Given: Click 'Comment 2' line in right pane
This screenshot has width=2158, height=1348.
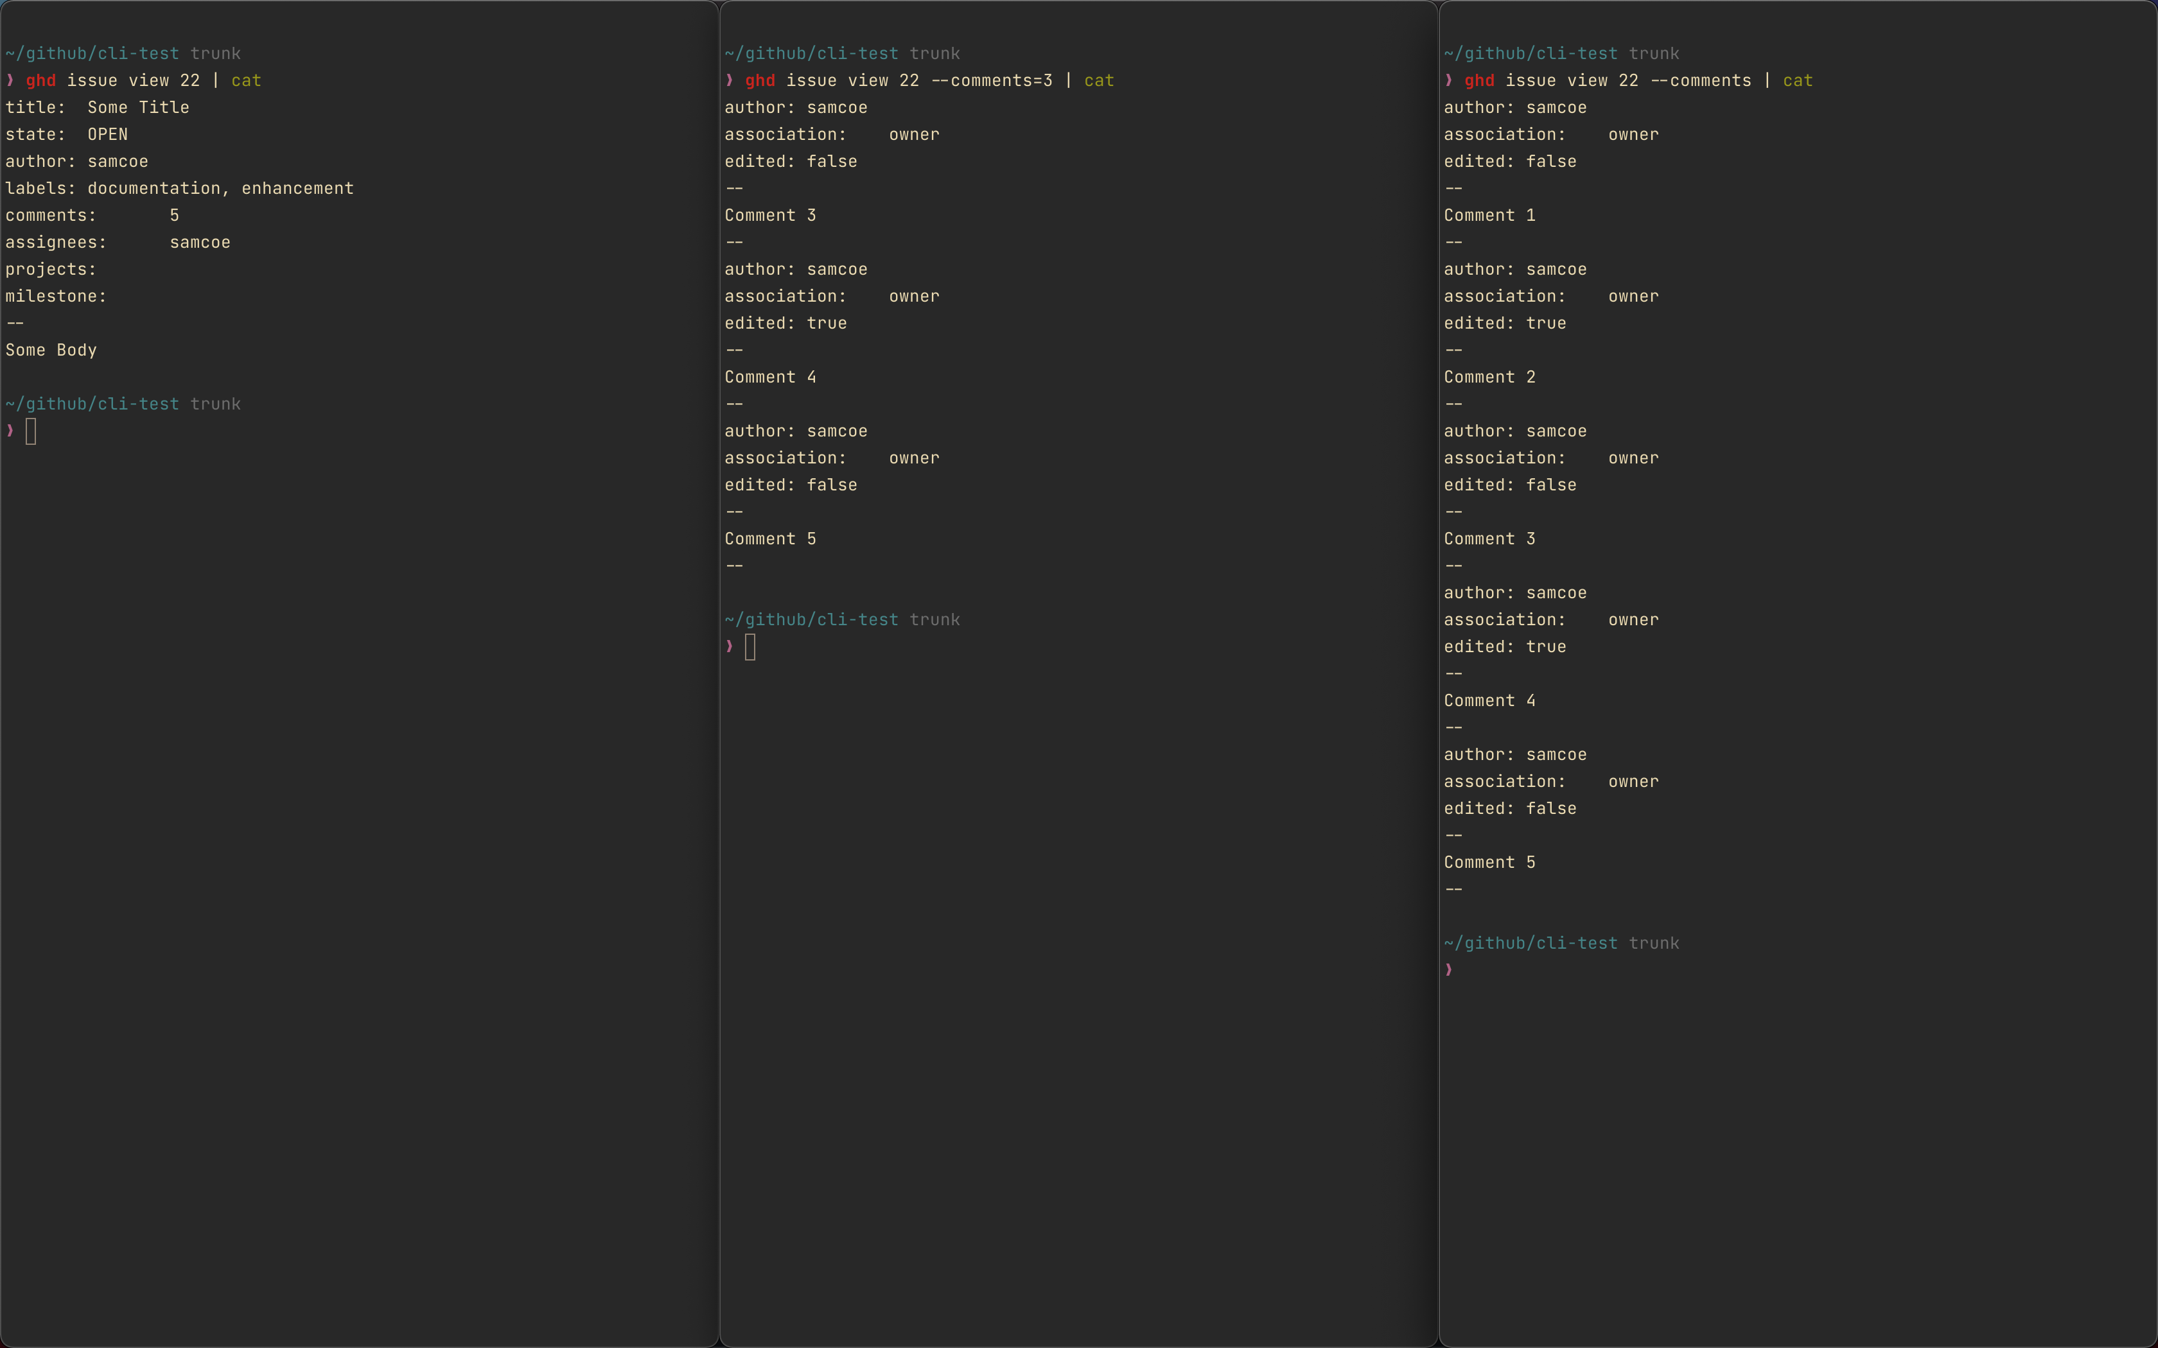Looking at the screenshot, I should click(x=1489, y=377).
